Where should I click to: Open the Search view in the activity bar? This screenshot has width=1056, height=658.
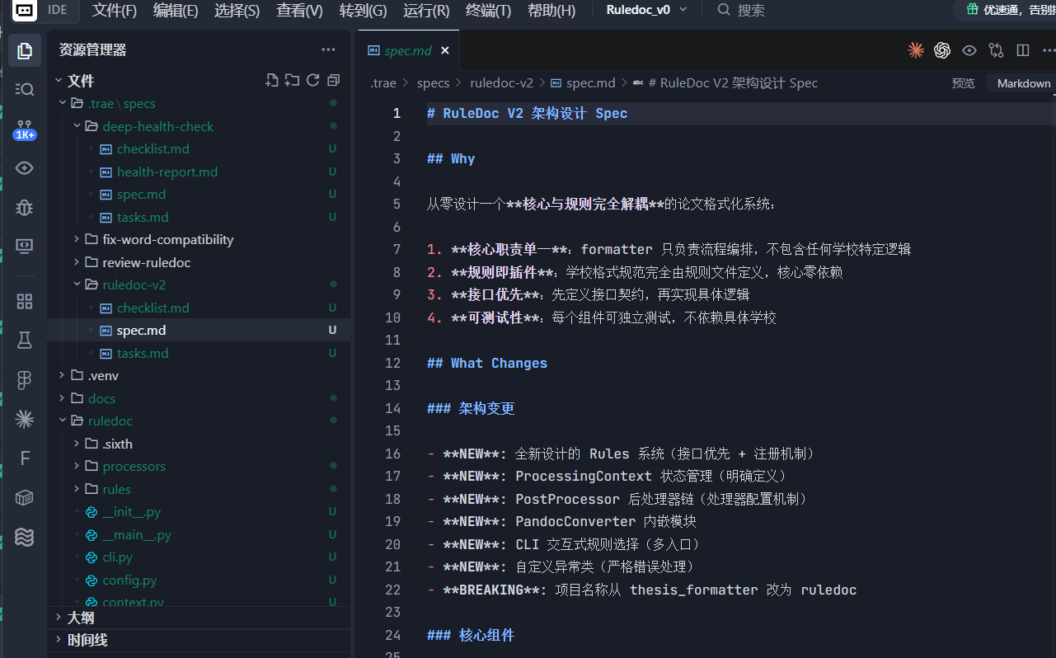tap(25, 89)
